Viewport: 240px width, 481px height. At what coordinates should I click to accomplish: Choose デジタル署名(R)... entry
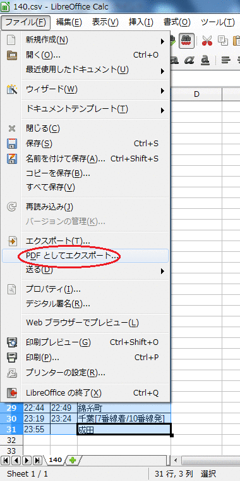(x=85, y=304)
